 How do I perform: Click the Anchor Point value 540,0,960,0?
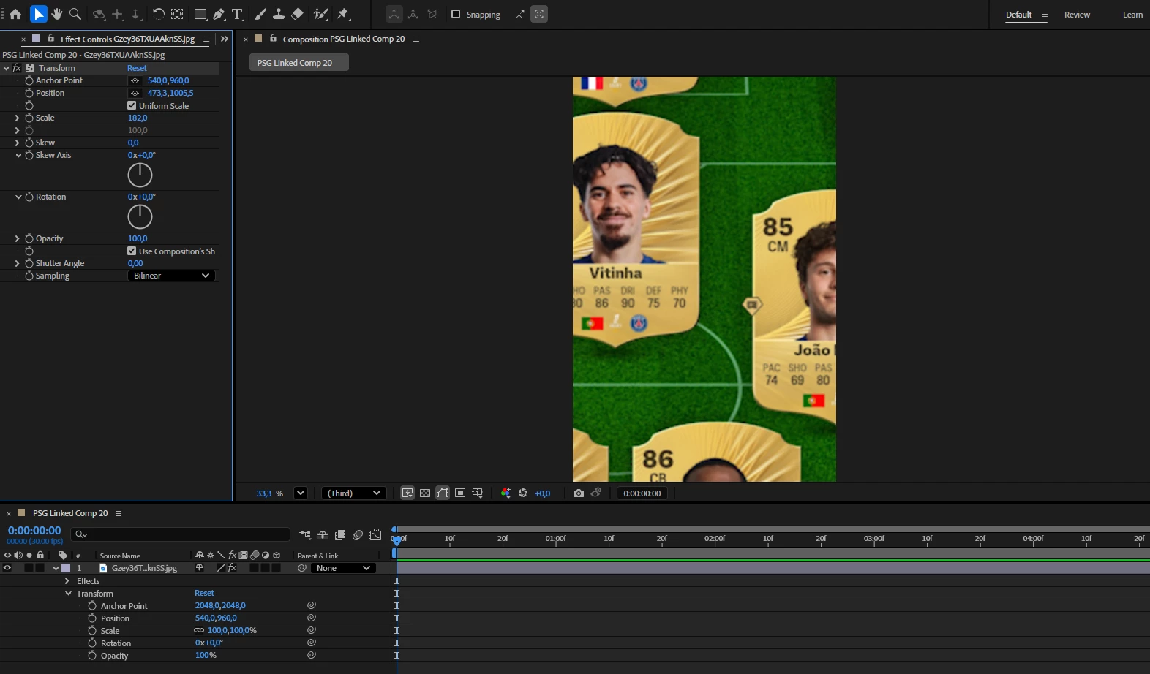168,80
